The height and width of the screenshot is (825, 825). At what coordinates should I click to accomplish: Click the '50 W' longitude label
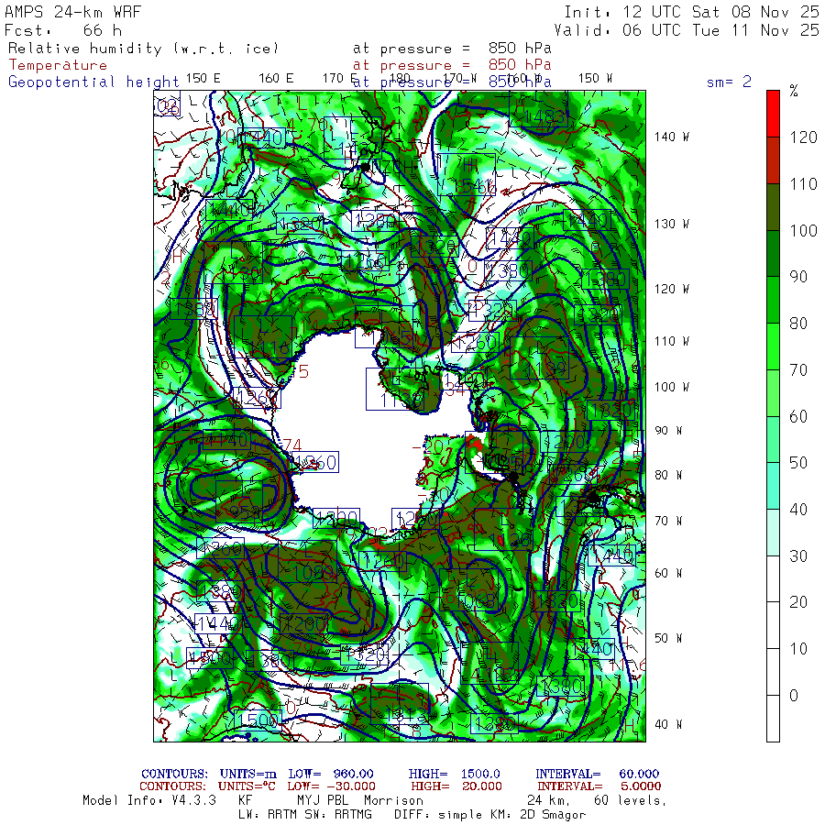(668, 638)
